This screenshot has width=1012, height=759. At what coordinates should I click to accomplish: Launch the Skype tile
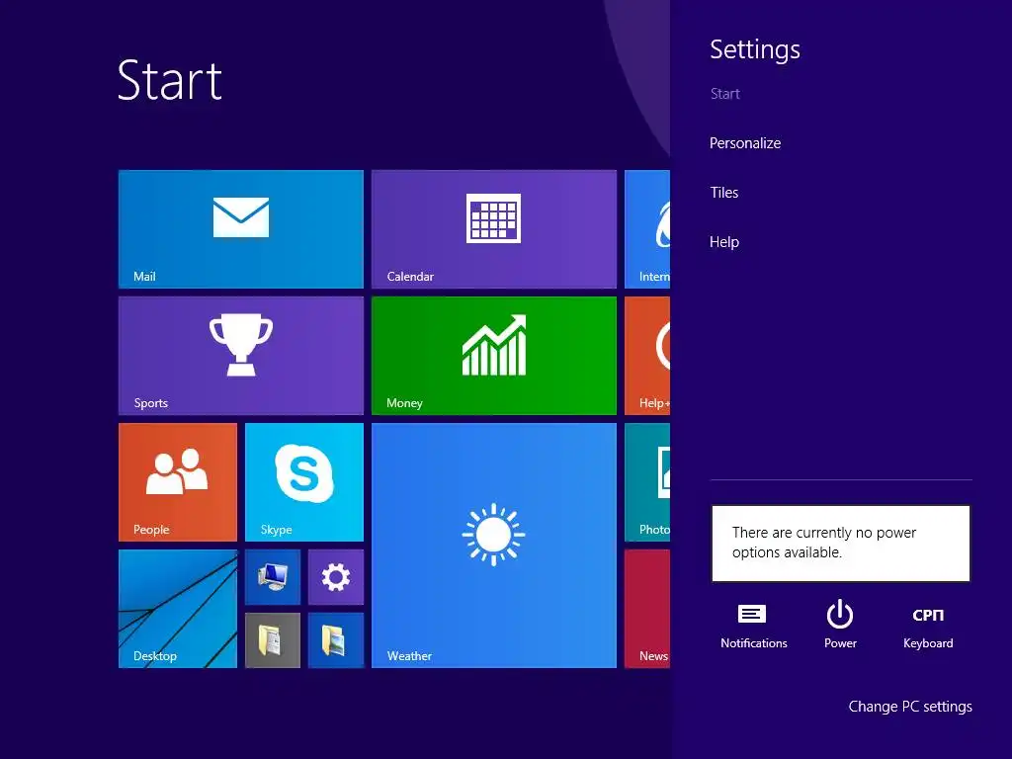tap(304, 482)
